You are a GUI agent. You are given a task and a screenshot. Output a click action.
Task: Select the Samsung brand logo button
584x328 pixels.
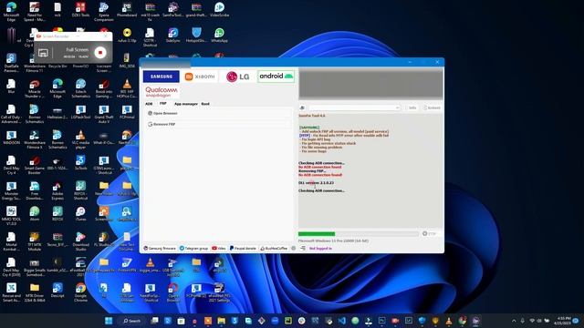coord(161,77)
